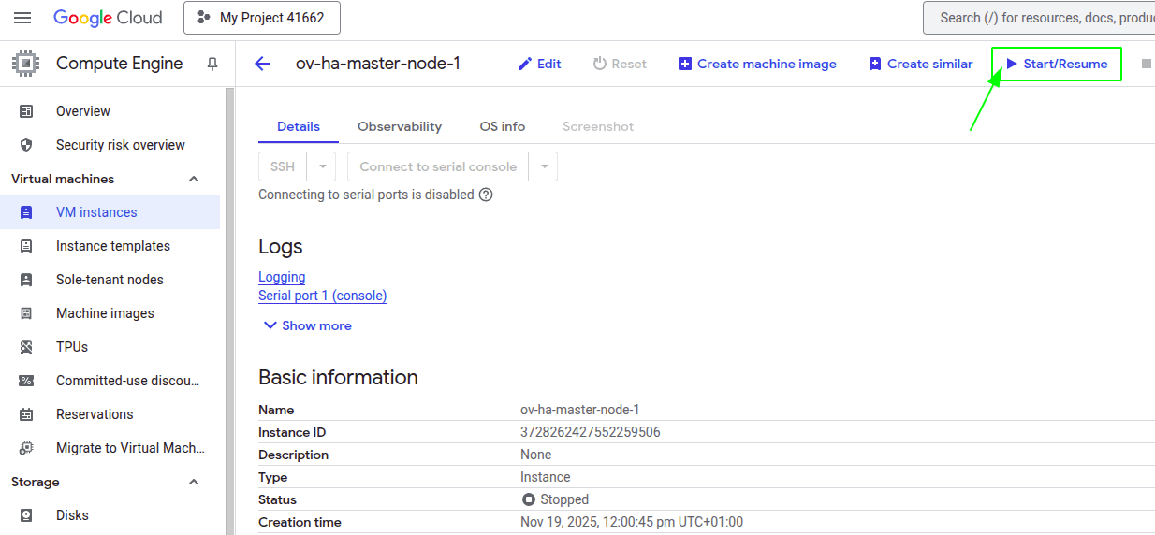Open the Screenshot tab

tap(598, 126)
